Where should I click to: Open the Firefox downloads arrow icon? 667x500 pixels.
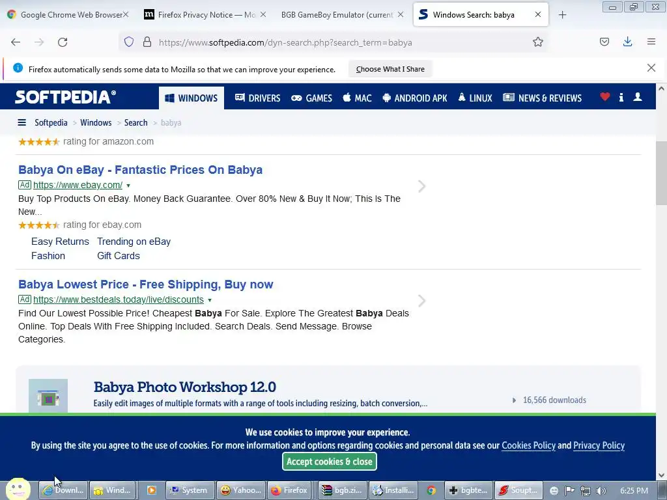coord(627,42)
